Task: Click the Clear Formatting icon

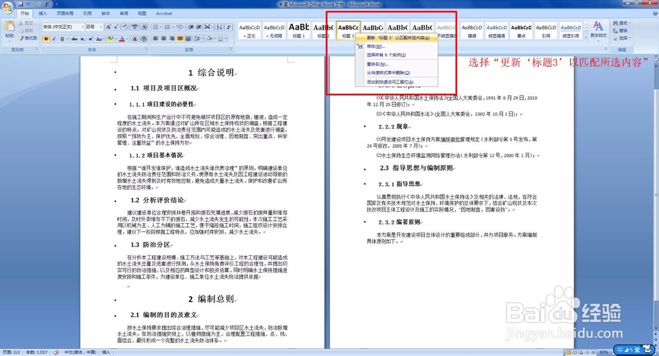Action: [x=125, y=27]
